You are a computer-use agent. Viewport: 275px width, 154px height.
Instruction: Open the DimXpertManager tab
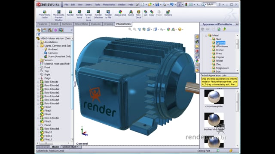point(55,30)
